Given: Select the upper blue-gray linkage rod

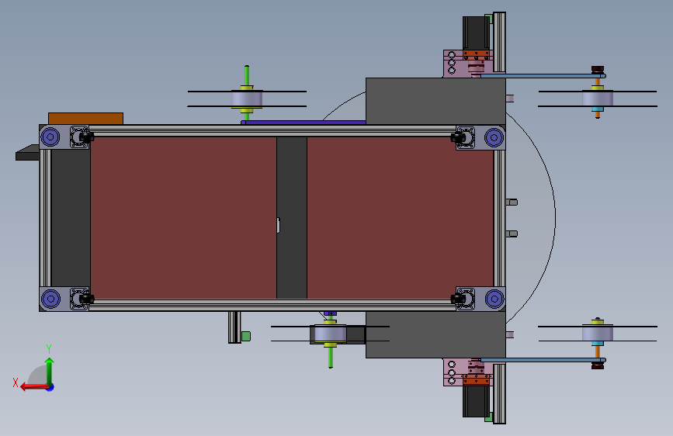Looking at the screenshot, I should (543, 76).
